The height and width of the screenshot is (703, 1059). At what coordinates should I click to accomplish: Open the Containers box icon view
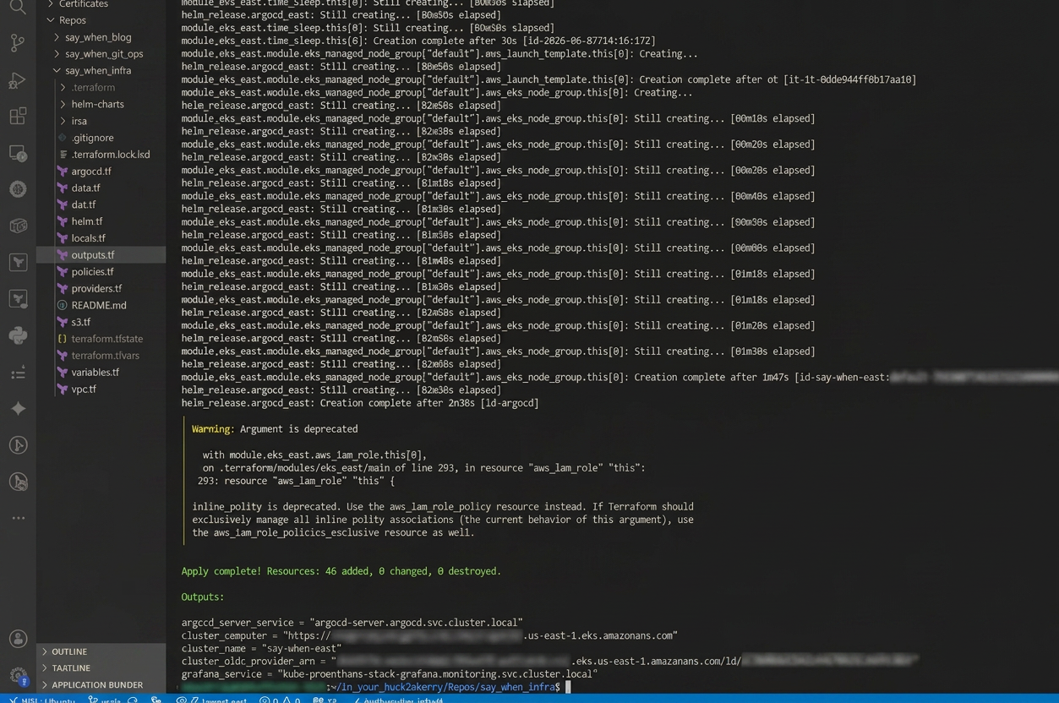[18, 226]
